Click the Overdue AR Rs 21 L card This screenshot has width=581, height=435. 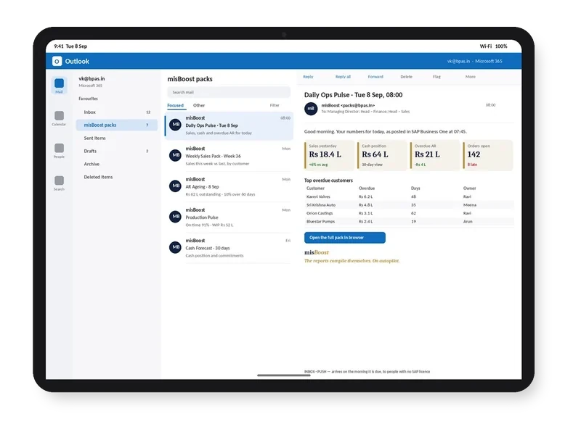pos(434,155)
